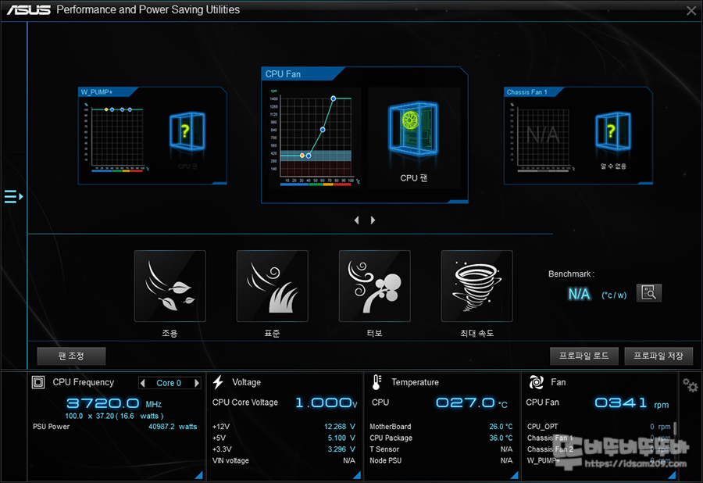Expand the Voltage panel corner triangle
Viewport: 703px width, 483px height.
coord(356,475)
